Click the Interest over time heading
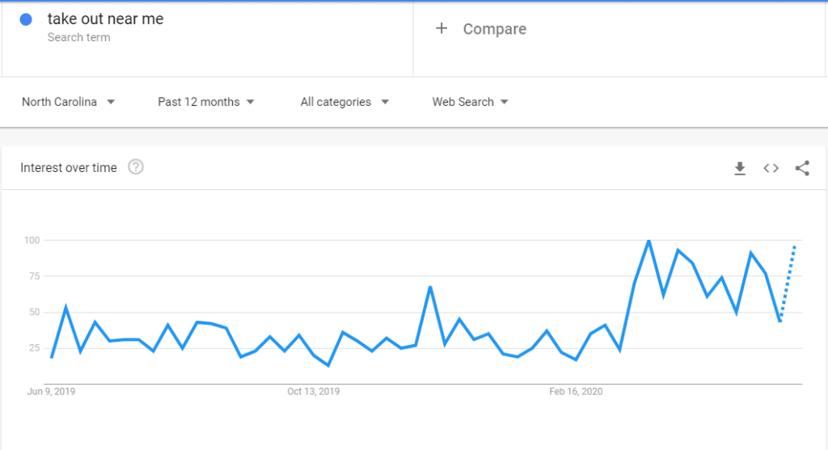Viewport: 828px width, 450px height. [x=69, y=168]
